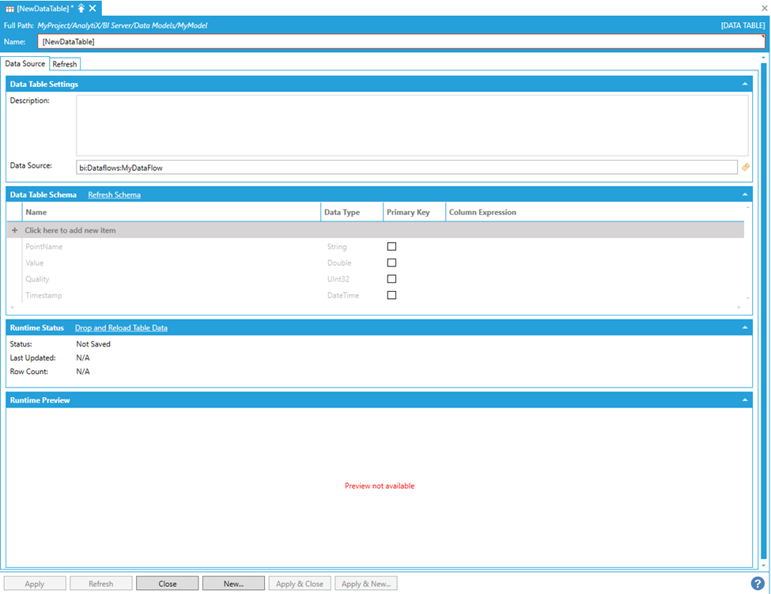This screenshot has width=771, height=594.
Task: Toggle Primary Key checkbox for Timestamp
Action: (x=391, y=295)
